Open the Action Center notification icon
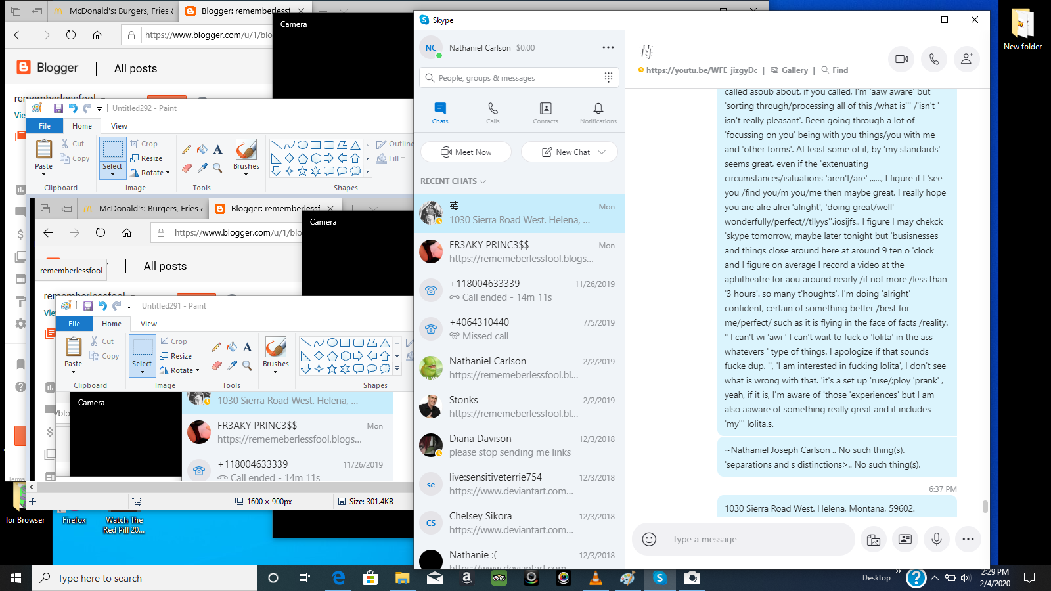1051x591 pixels. (1029, 578)
